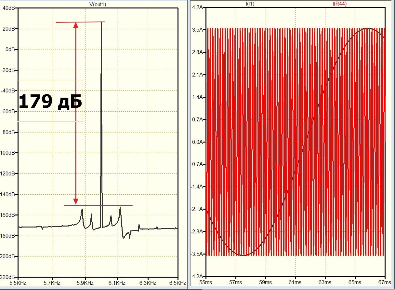
Task: Click the V(out1) trace label
Action: 98,4
